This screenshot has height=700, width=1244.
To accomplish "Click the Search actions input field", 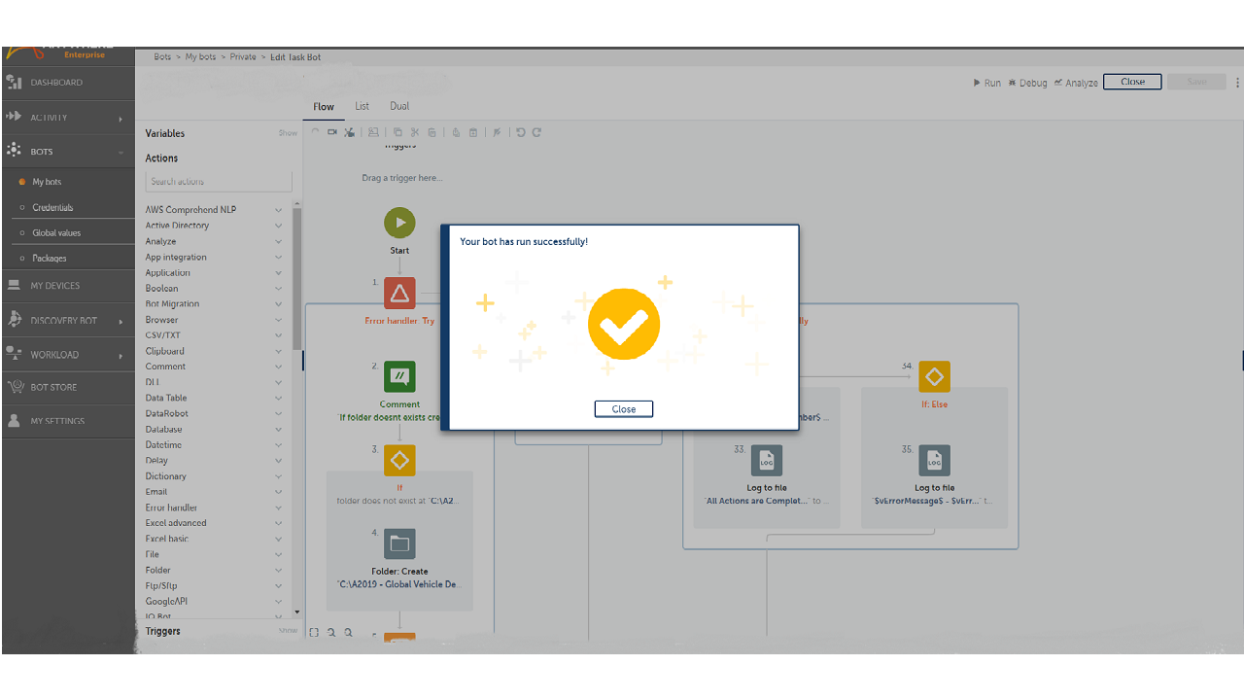I will tap(219, 182).
